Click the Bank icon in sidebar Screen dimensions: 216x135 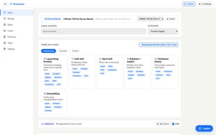pyautogui.click(x=5, y=24)
